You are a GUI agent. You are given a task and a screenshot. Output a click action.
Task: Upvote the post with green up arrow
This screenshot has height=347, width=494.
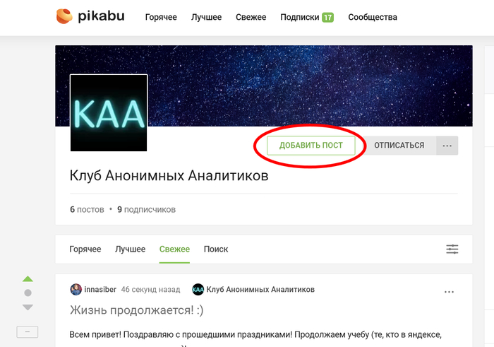(x=28, y=279)
